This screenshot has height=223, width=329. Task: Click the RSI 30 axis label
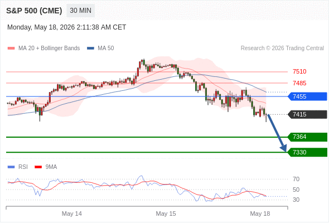coord(296,200)
